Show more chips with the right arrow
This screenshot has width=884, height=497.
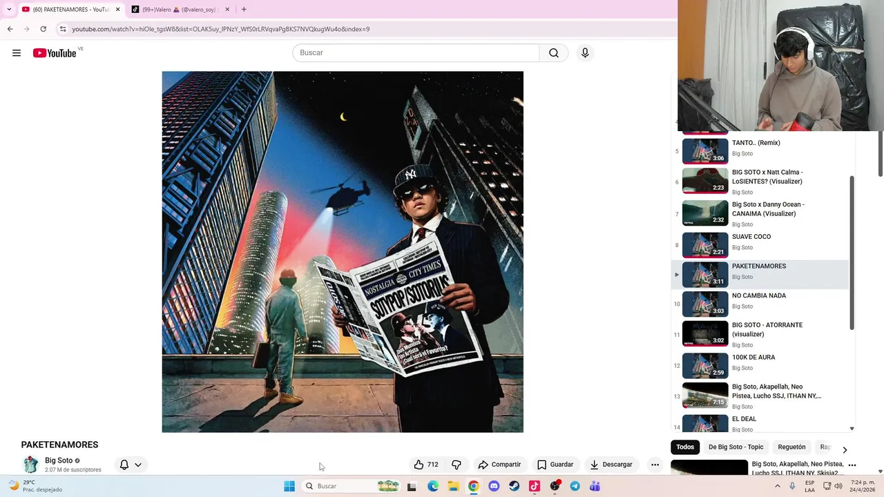coord(845,449)
